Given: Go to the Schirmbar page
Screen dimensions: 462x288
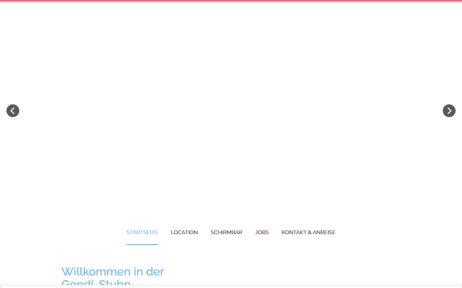Looking at the screenshot, I should 226,232.
